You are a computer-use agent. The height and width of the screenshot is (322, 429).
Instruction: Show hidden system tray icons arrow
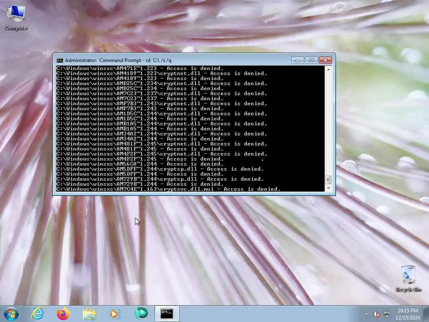click(366, 314)
